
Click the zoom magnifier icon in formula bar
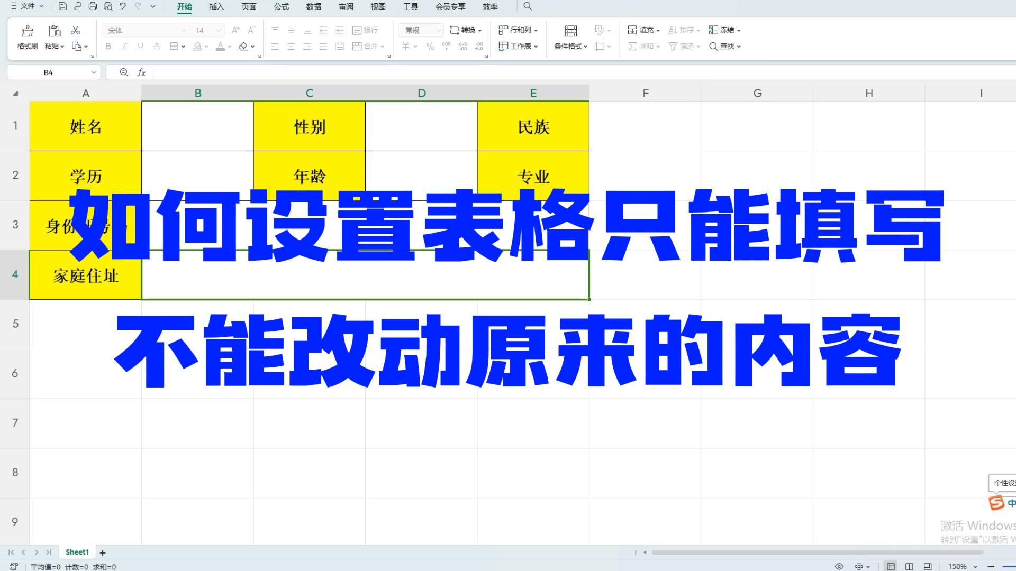coord(124,72)
